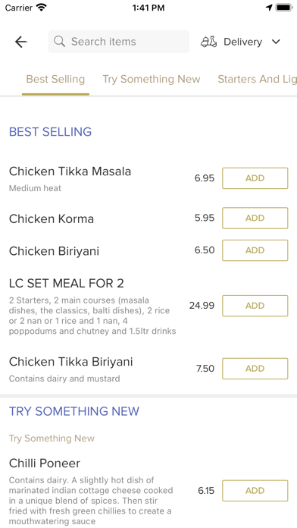This screenshot has height=528, width=297.
Task: Add Chicken Tikka Masala to order
Action: 255,178
